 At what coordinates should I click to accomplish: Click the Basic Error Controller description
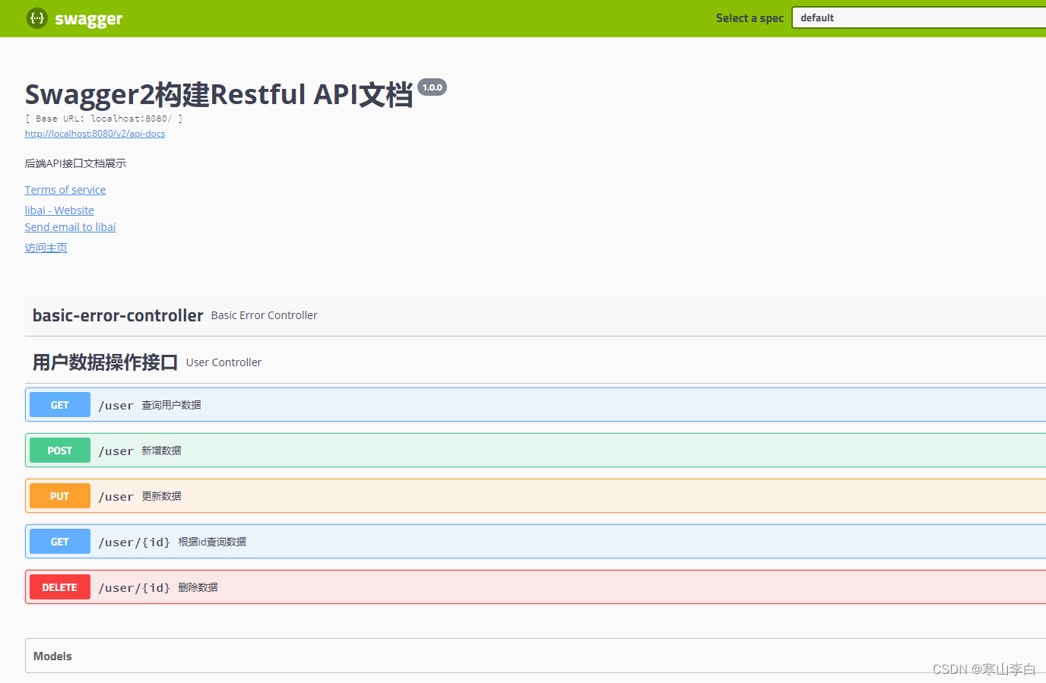pyautogui.click(x=264, y=315)
